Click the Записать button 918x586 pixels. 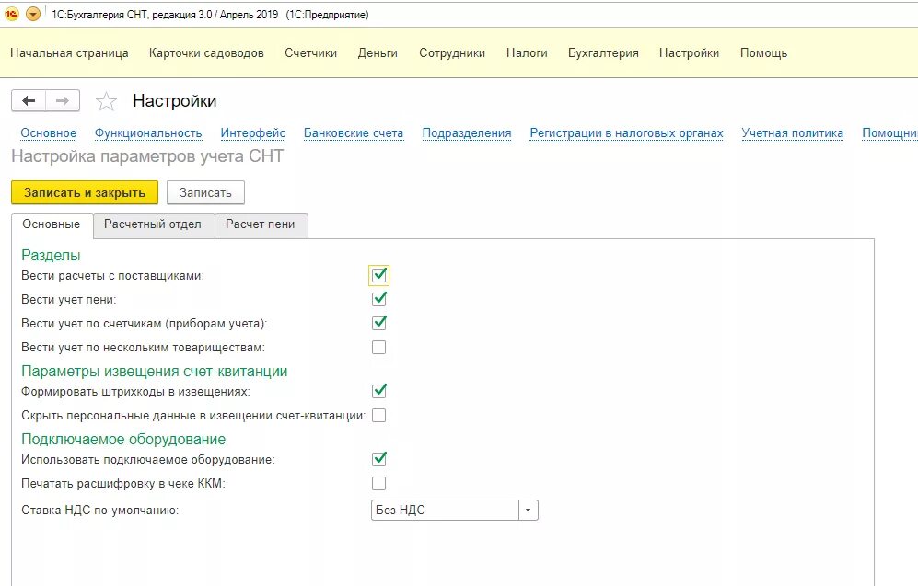(205, 192)
